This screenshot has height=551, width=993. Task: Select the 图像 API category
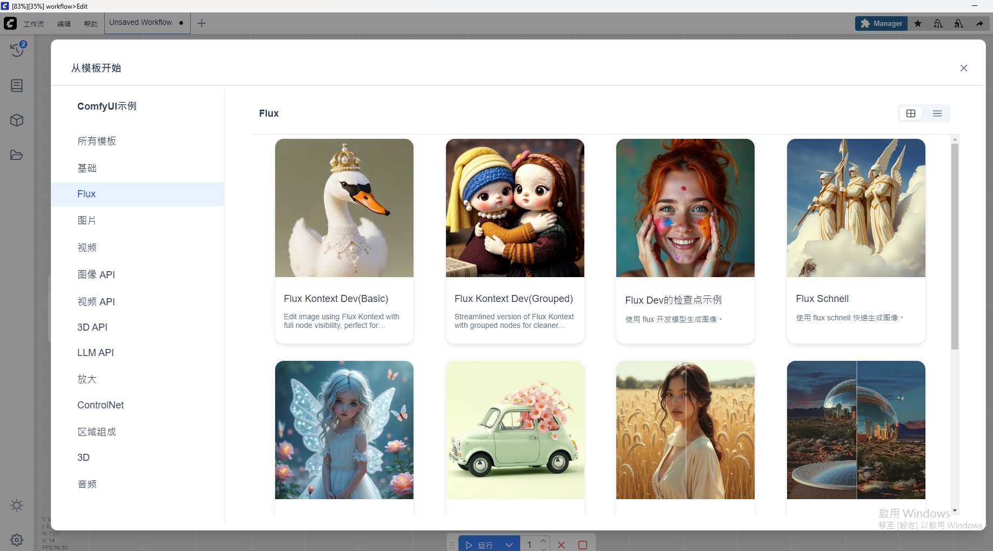[138, 274]
